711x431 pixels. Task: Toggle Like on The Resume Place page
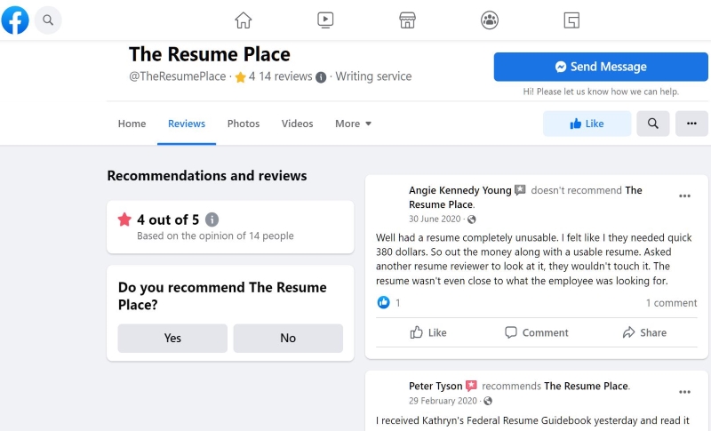pos(587,124)
